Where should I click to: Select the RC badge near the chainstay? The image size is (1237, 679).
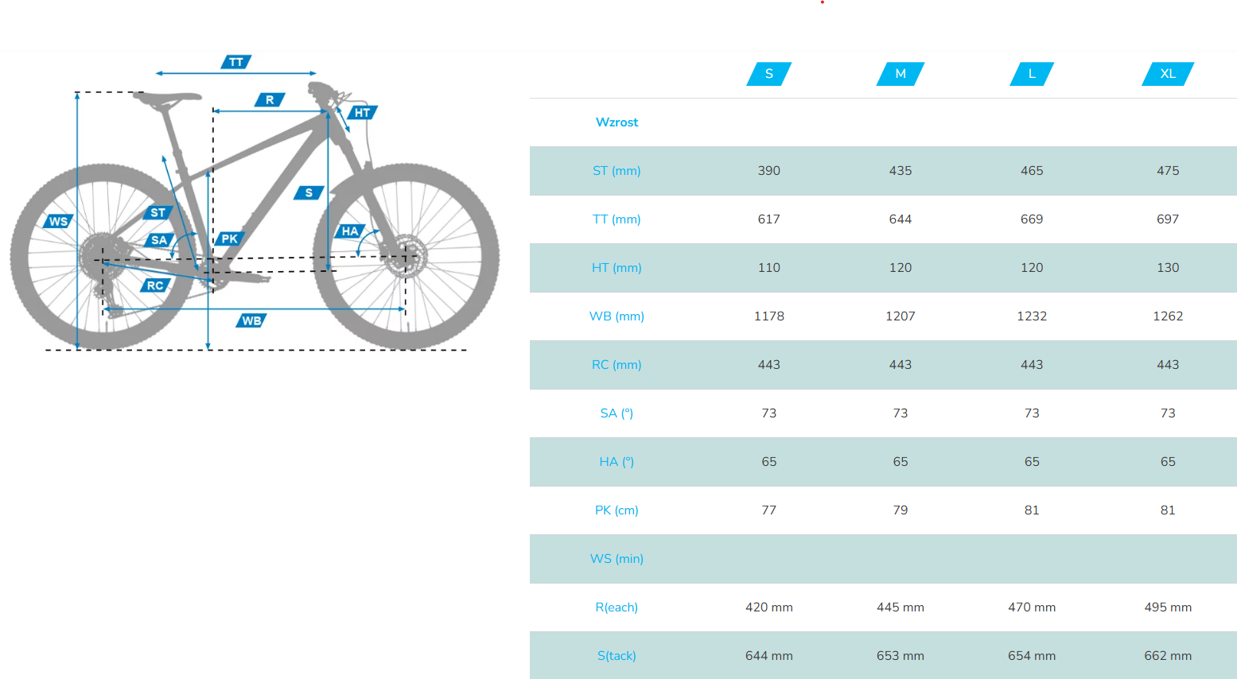click(155, 285)
